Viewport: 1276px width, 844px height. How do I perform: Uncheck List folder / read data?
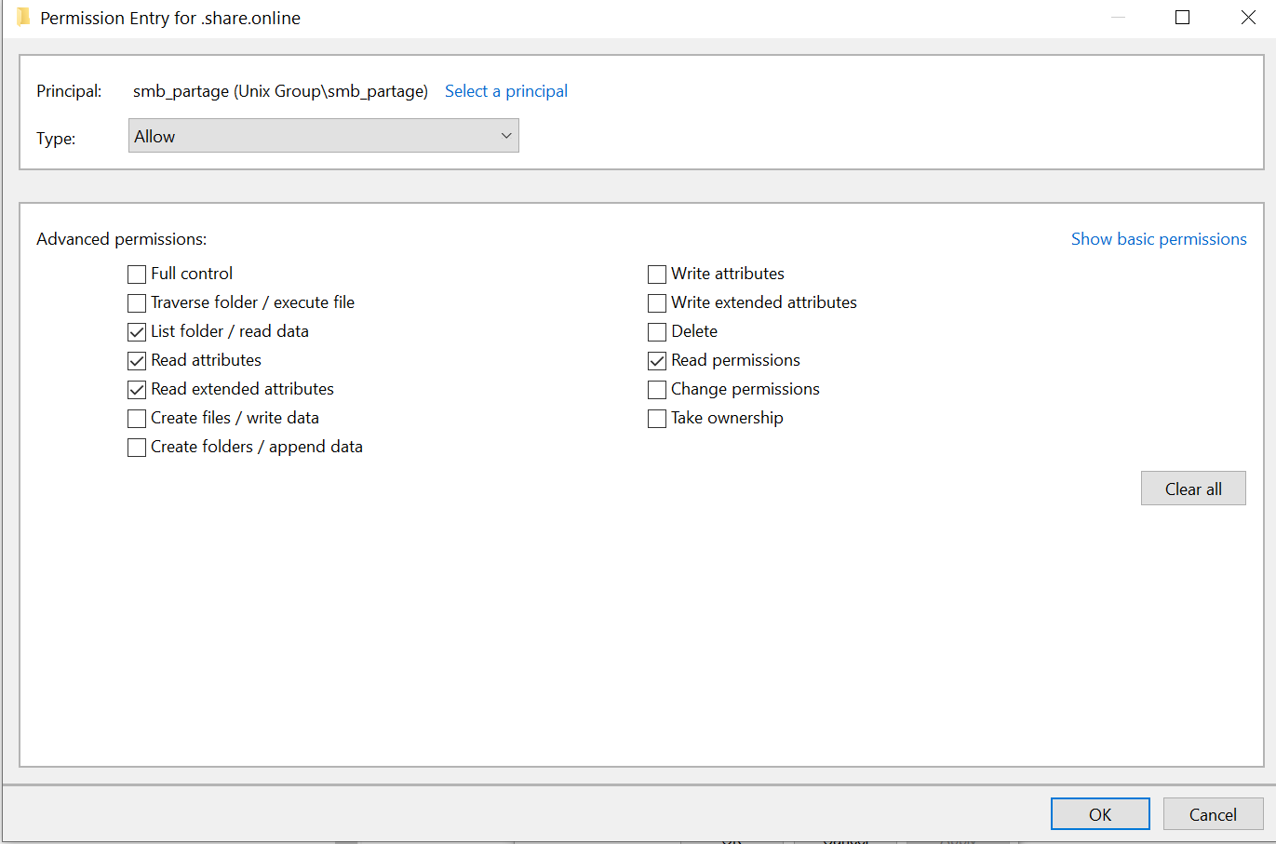pos(137,332)
